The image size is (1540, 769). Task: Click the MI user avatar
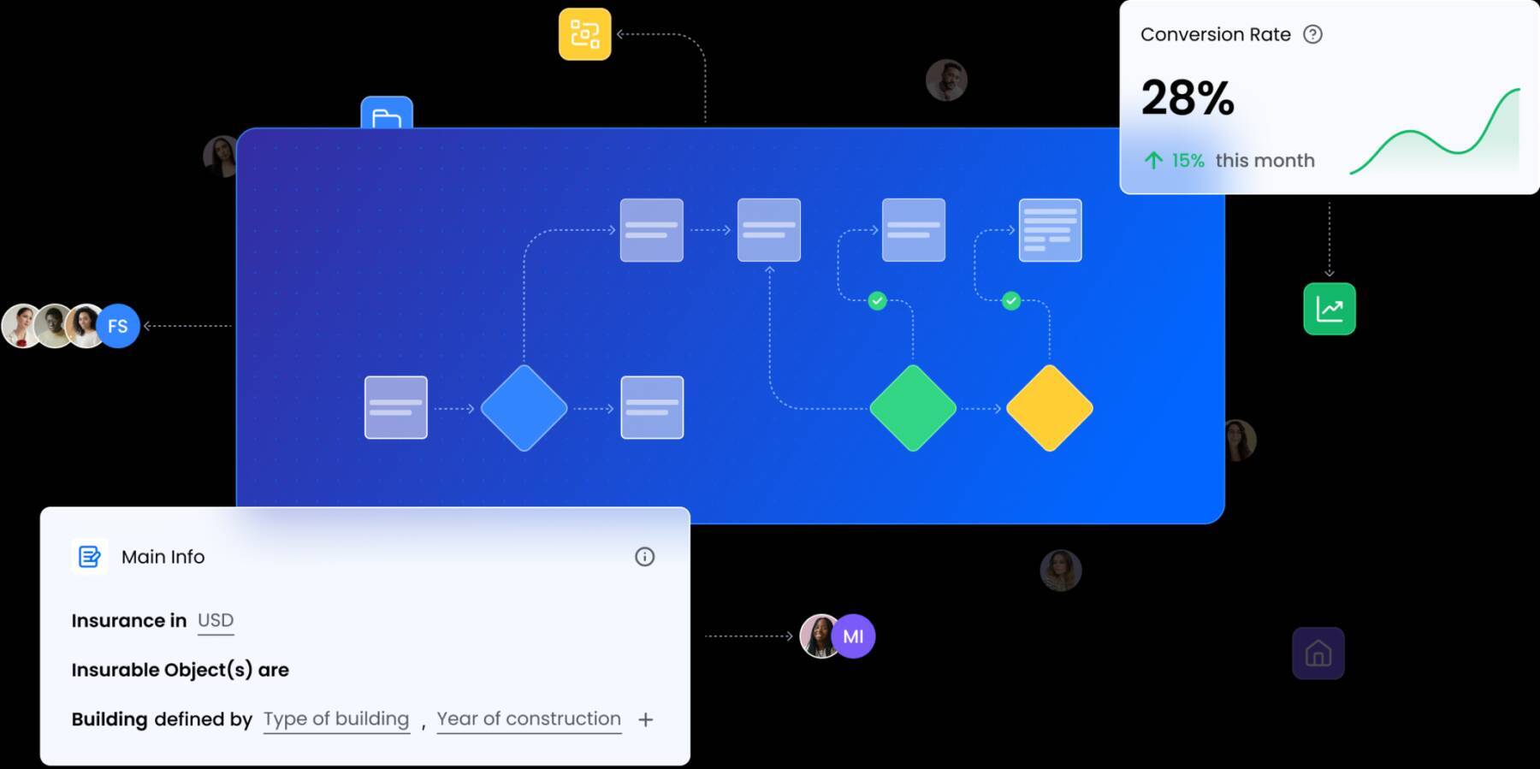point(853,636)
